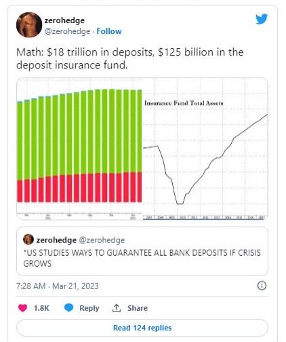Image resolution: width=286 pixels, height=342 pixels.
Task: Click the Reply label
Action: click(89, 308)
